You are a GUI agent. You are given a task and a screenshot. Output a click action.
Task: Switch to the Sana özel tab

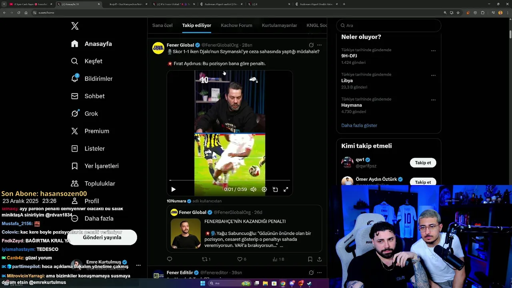pyautogui.click(x=162, y=25)
